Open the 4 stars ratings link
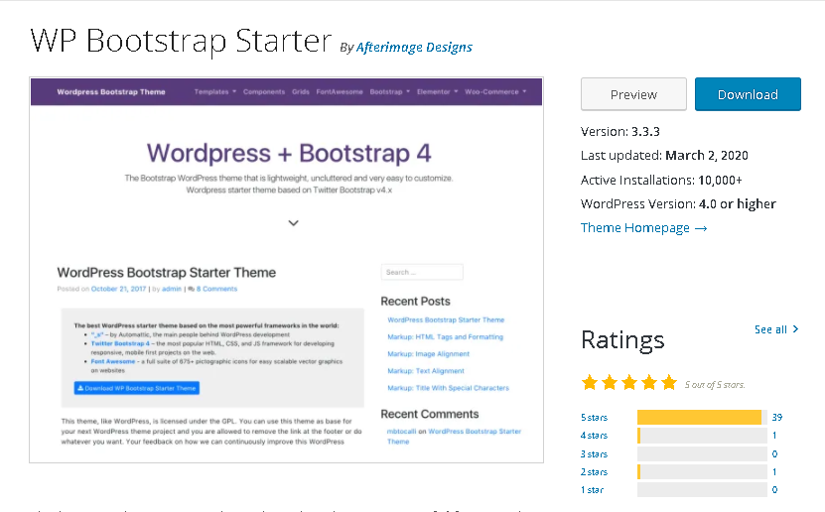The height and width of the screenshot is (512, 825). pyautogui.click(x=594, y=436)
